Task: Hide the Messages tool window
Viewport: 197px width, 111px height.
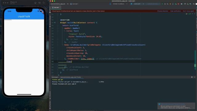Action: [x=195, y=77]
